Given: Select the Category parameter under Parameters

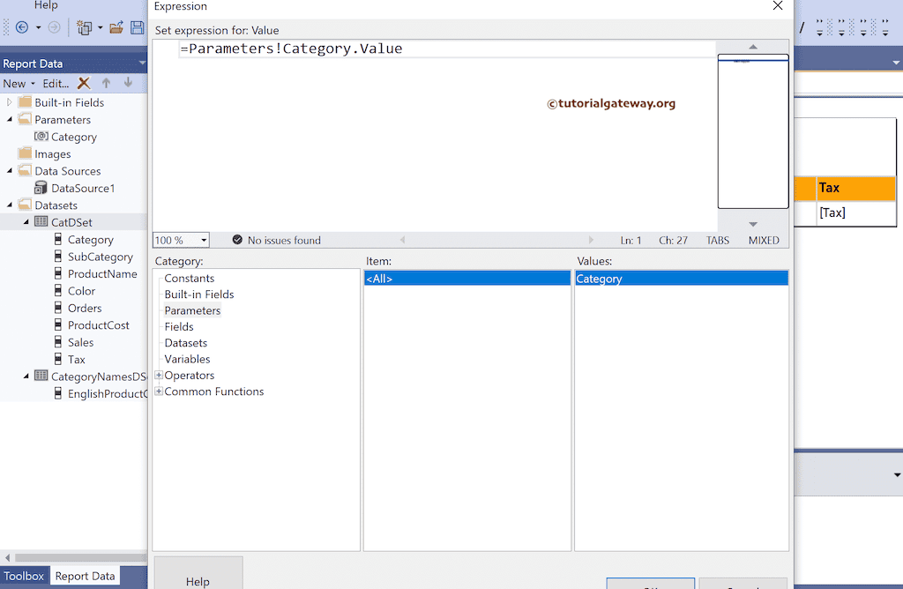Looking at the screenshot, I should [x=71, y=137].
